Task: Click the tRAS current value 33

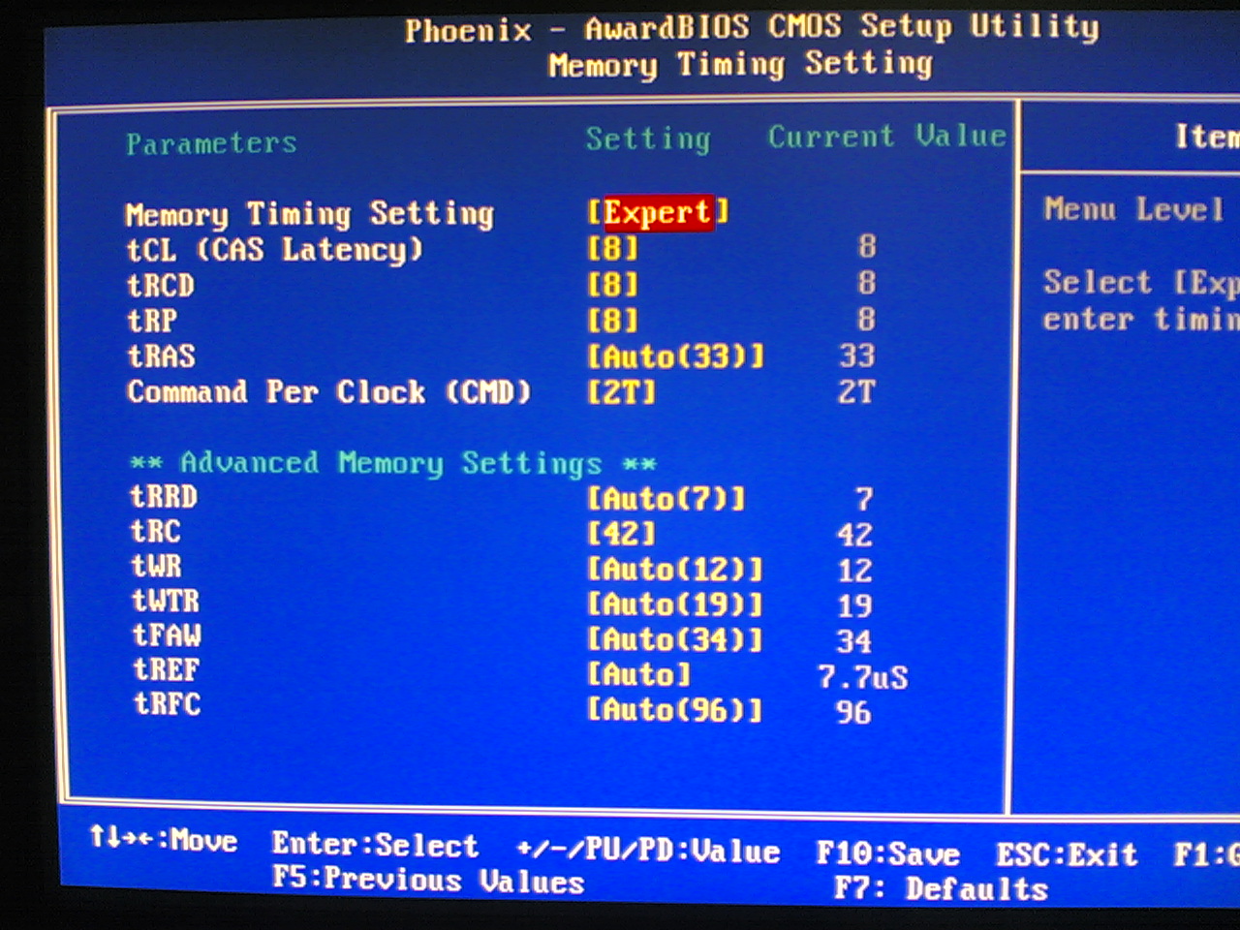Action: point(857,356)
